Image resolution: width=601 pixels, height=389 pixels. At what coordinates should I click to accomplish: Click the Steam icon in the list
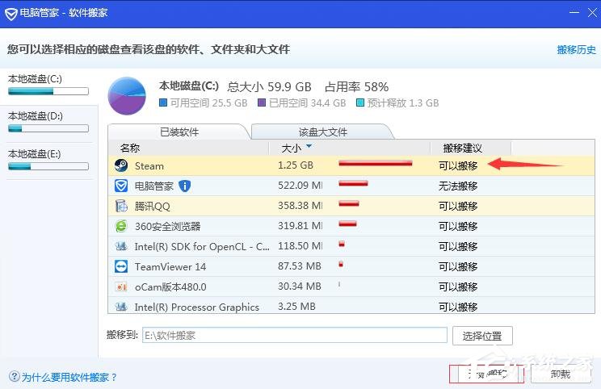(121, 165)
